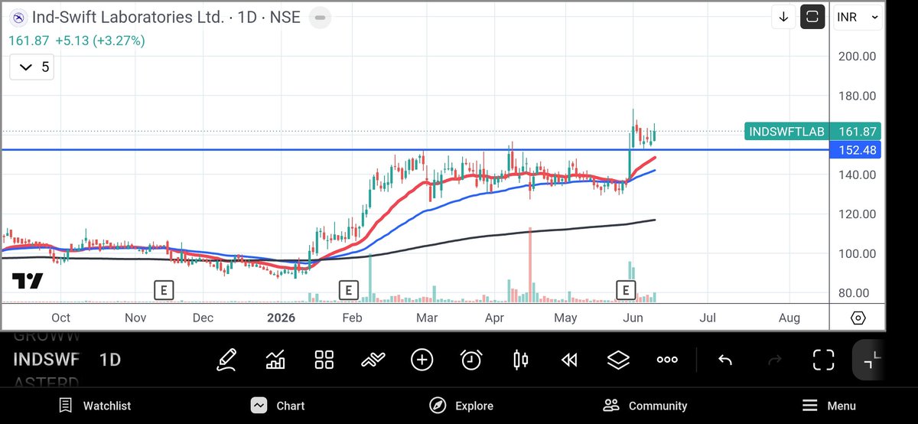Tap the add symbol plus icon
Viewport: 918px width, 424px height.
[422, 359]
